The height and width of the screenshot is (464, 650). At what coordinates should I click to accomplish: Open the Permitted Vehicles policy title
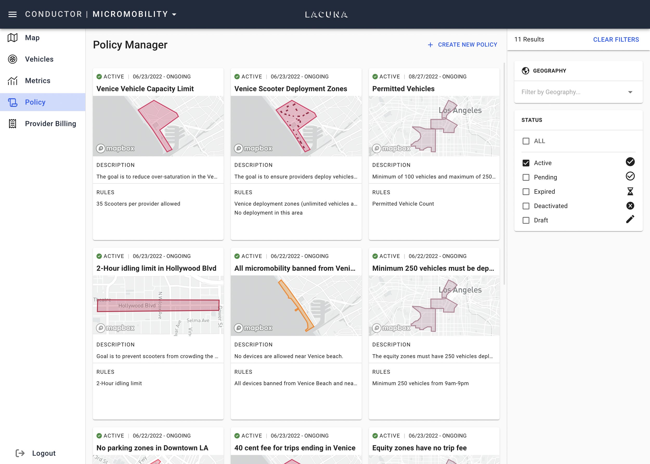(x=403, y=89)
